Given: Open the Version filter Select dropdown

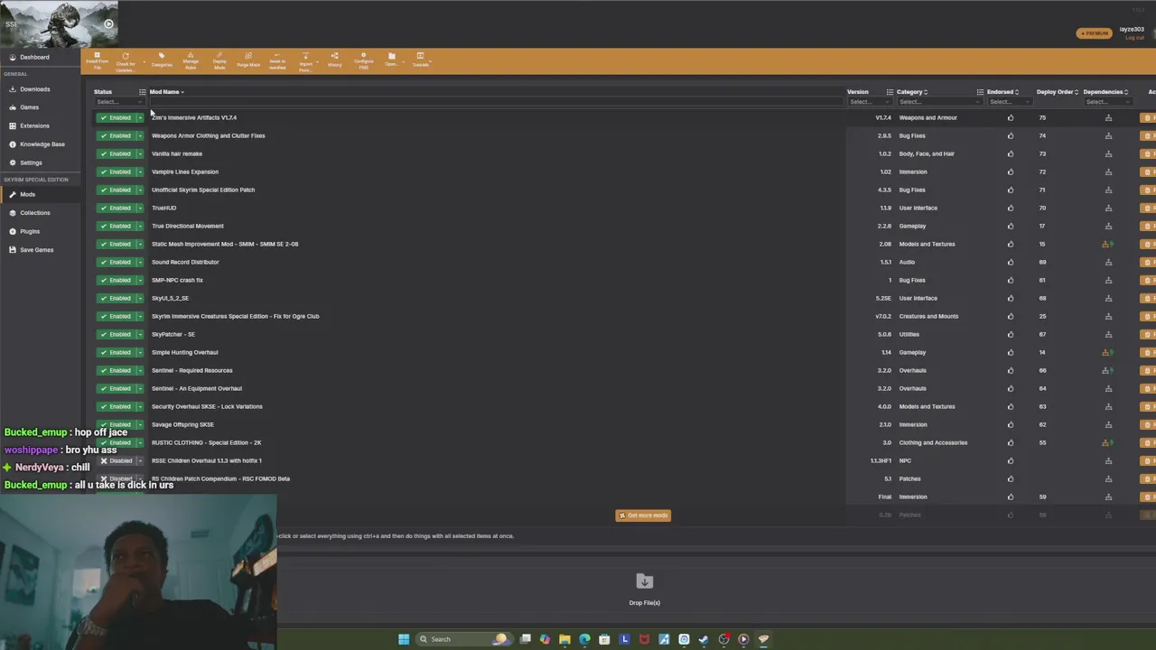Looking at the screenshot, I should pos(869,102).
